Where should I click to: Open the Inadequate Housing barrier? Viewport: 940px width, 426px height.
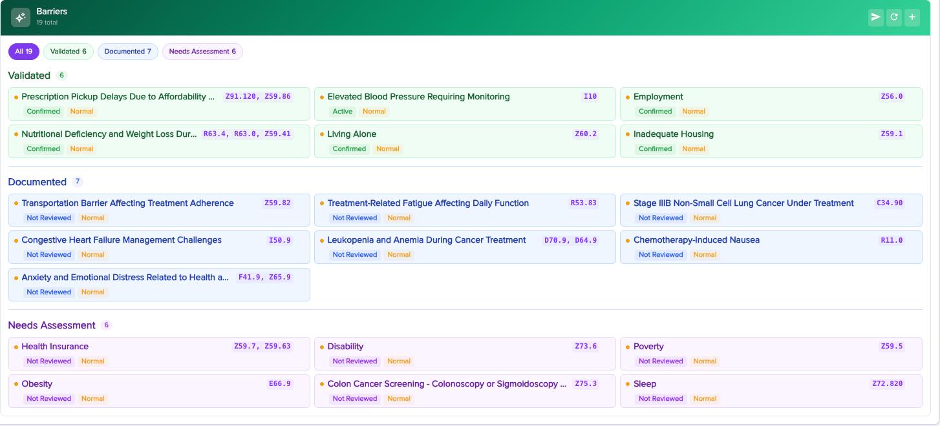(771, 141)
